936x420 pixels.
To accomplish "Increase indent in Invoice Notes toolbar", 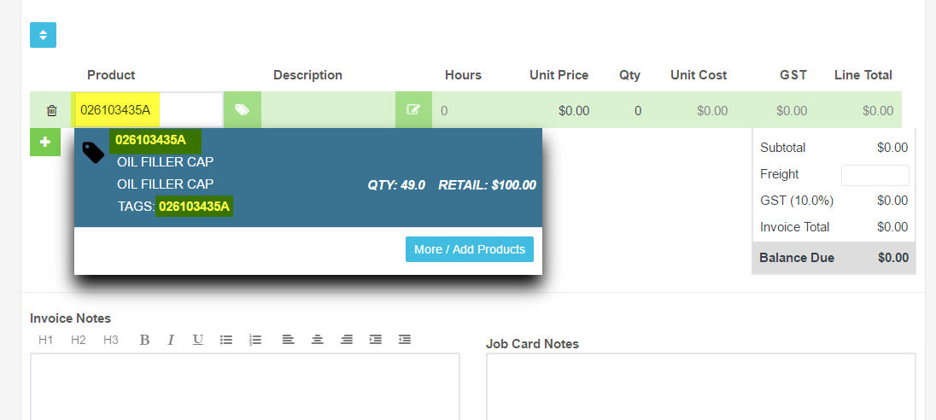I will (x=376, y=340).
